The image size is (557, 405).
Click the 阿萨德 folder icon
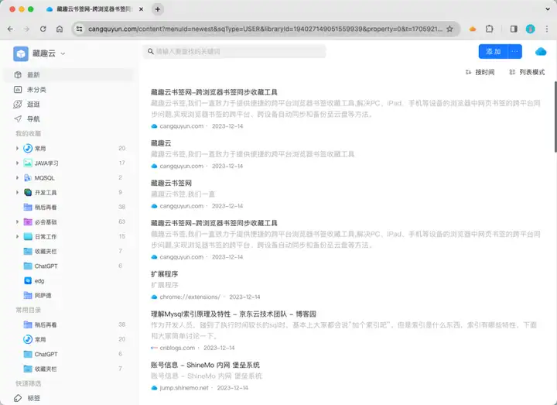pyautogui.click(x=28, y=295)
